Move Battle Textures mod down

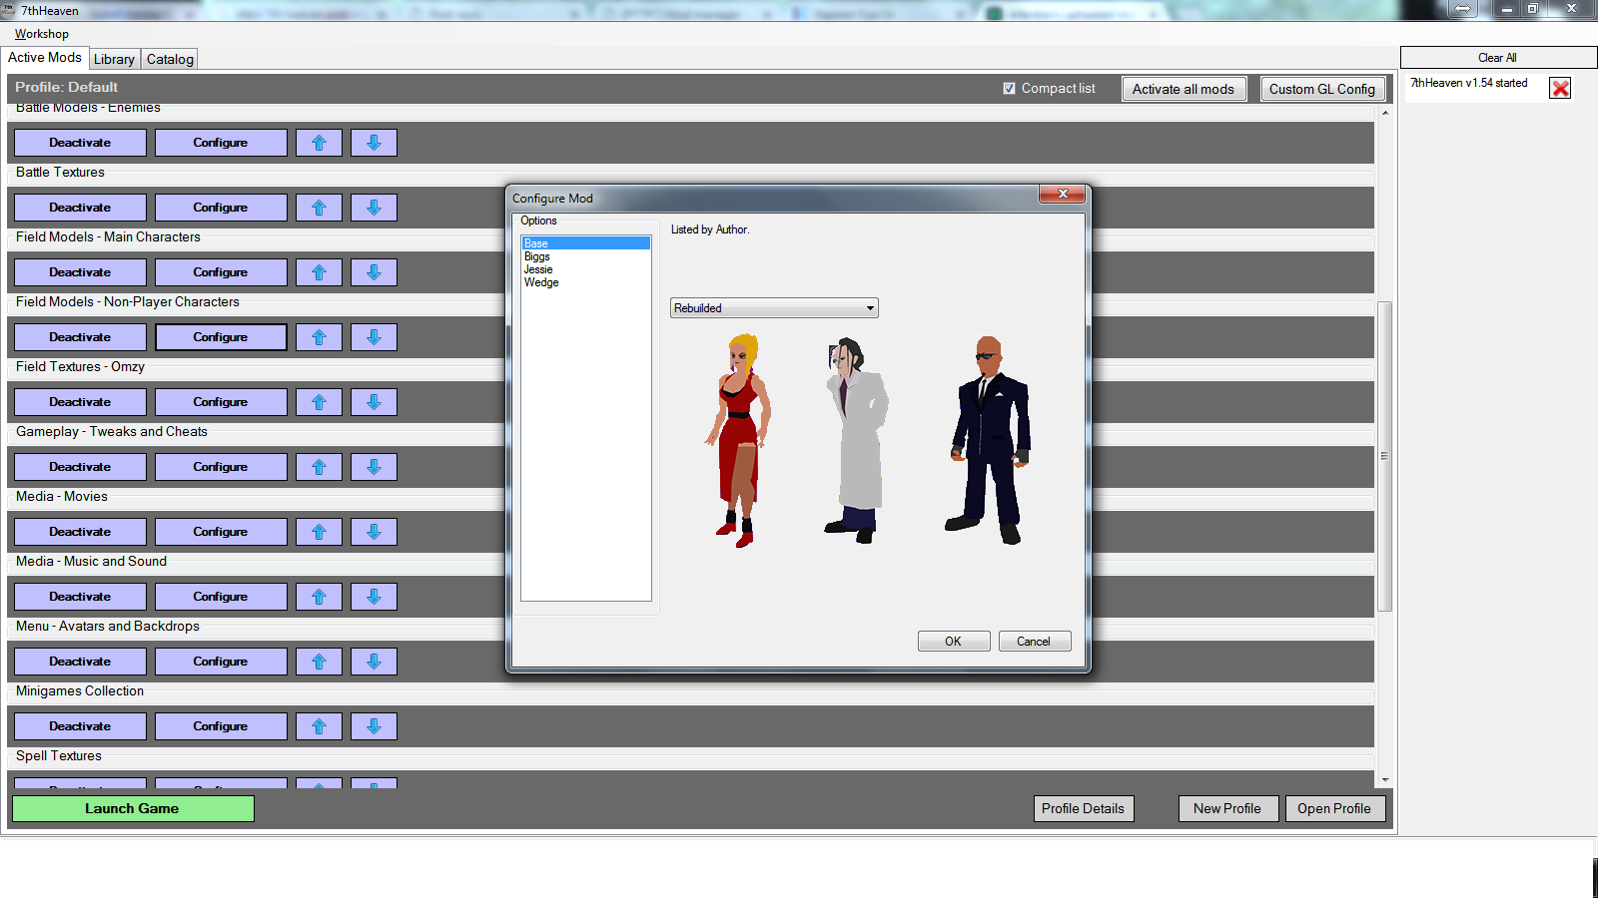pos(374,208)
